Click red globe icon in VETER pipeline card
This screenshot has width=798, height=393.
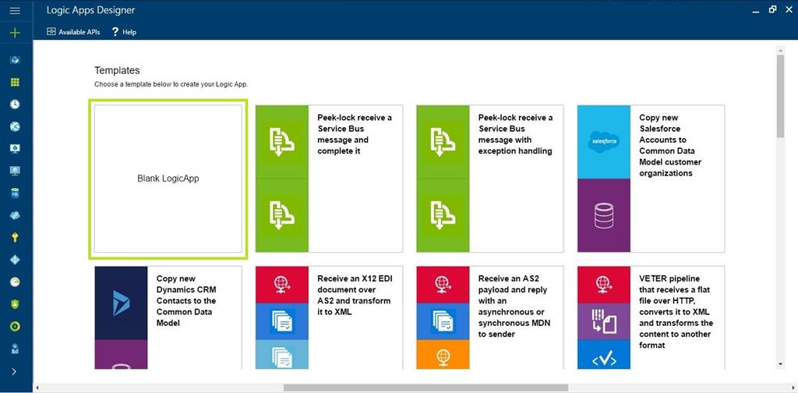click(604, 285)
